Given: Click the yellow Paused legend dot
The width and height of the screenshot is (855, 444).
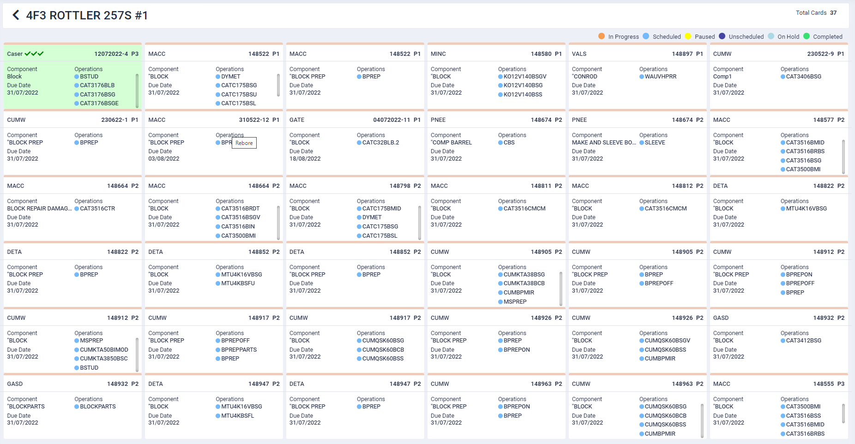Looking at the screenshot, I should coord(688,36).
